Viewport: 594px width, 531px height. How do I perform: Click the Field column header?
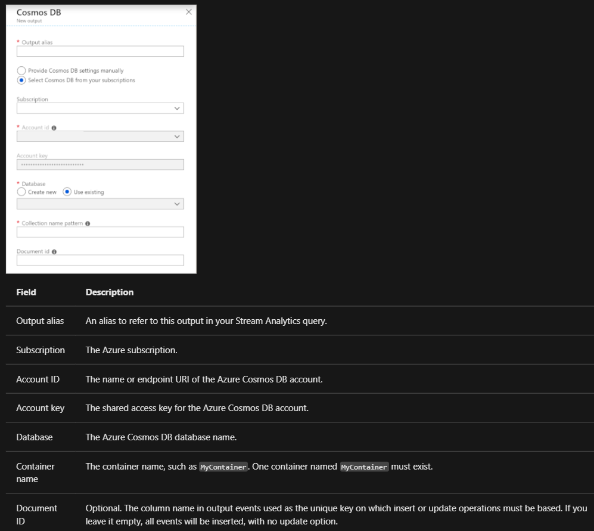(x=26, y=292)
